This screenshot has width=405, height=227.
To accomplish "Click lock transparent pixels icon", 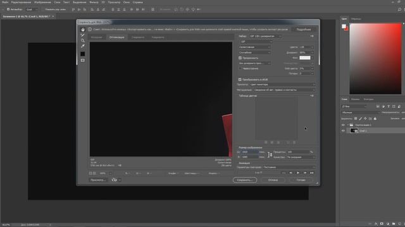I will pos(356,119).
